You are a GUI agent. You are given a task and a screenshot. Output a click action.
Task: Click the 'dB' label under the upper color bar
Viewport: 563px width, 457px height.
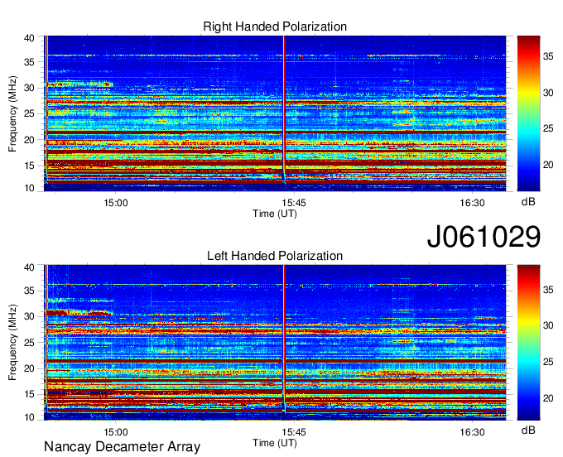528,202
